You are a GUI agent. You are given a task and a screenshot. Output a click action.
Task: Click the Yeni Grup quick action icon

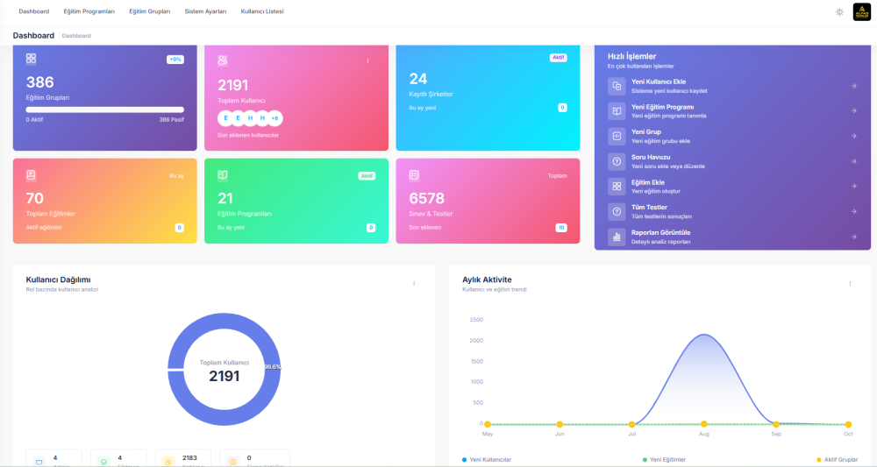click(617, 136)
